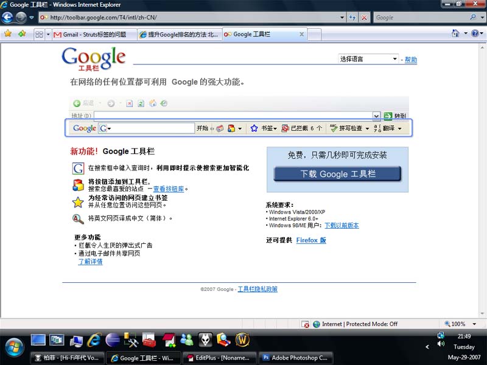This screenshot has height=365, width=487.
Task: Click the Google 工具栏 logo
Action: (94, 58)
